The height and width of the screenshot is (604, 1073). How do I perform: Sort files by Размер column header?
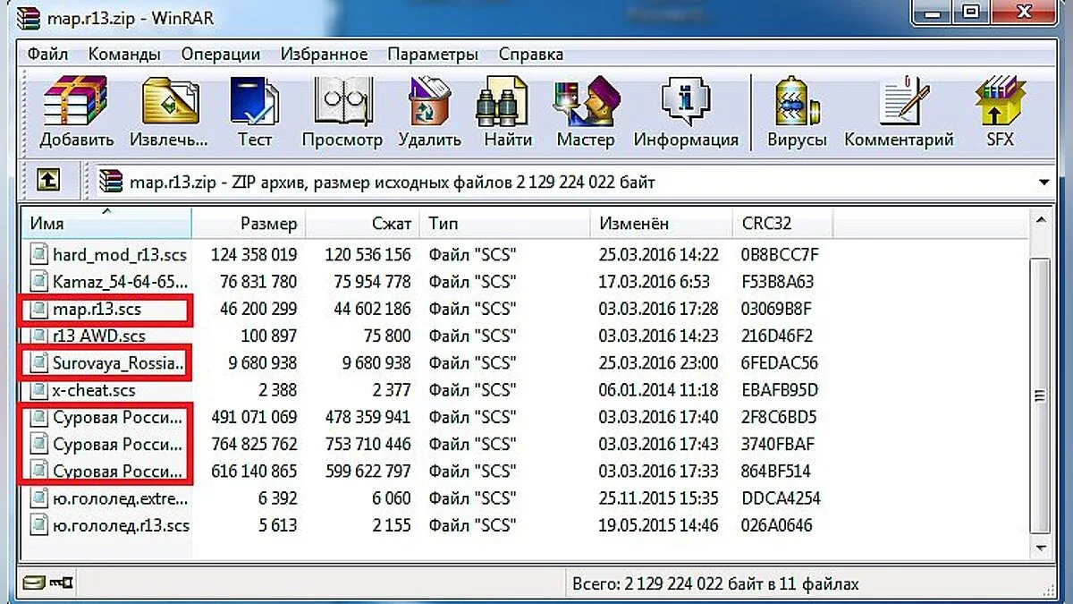click(268, 224)
